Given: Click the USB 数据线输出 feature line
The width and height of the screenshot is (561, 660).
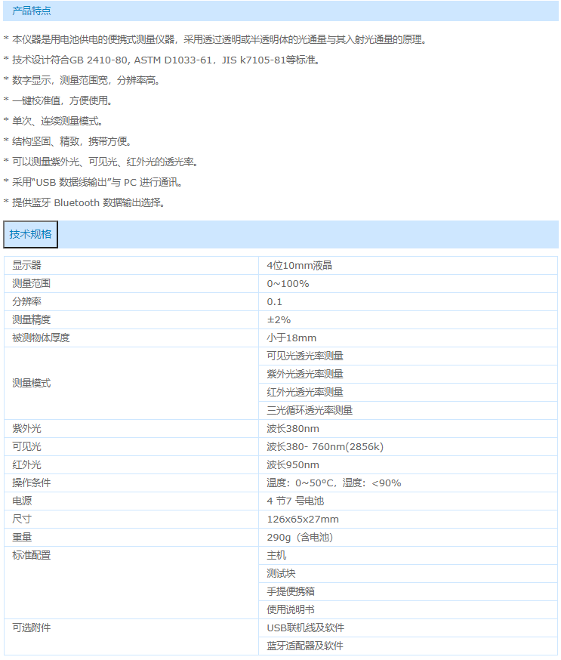Looking at the screenshot, I should [96, 182].
